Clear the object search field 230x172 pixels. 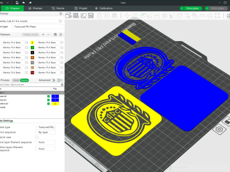(62, 85)
